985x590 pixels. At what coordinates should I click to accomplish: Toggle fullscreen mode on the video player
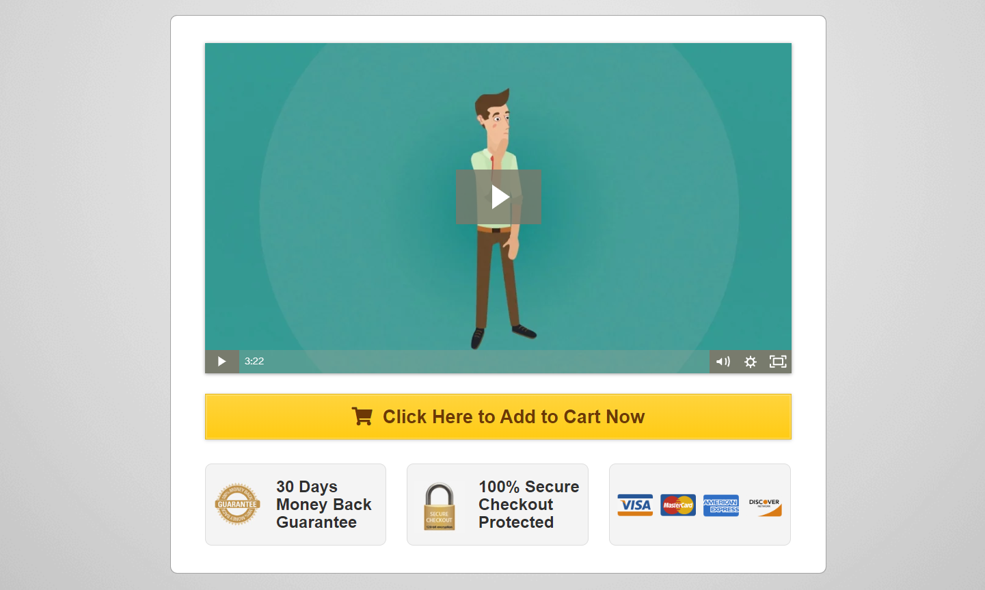coord(778,362)
